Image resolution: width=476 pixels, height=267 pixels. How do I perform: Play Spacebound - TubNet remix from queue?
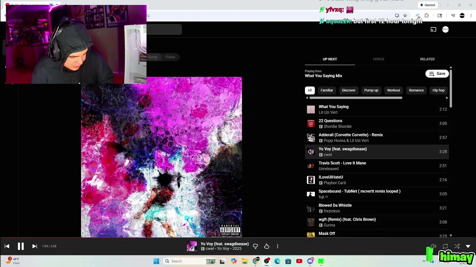point(377,194)
